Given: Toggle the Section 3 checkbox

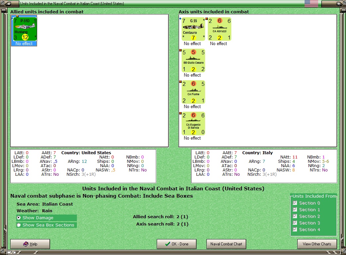Looking at the screenshot, I should 295,223.
